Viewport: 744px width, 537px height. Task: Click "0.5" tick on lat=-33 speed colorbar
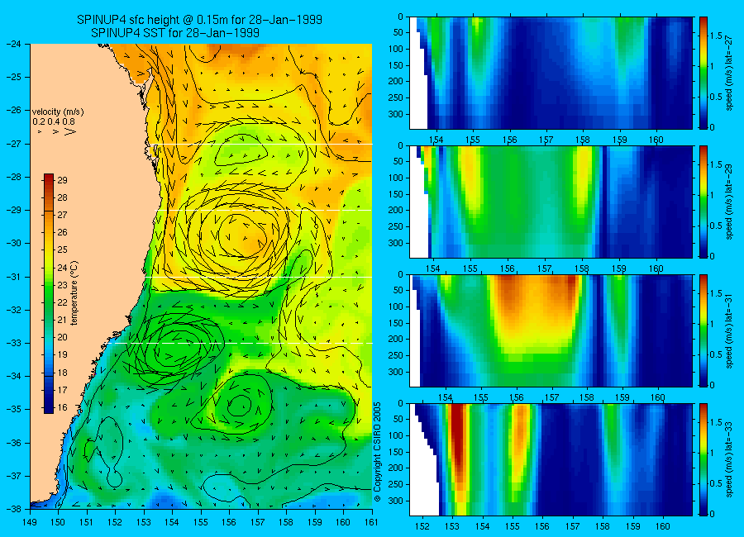[x=717, y=483]
